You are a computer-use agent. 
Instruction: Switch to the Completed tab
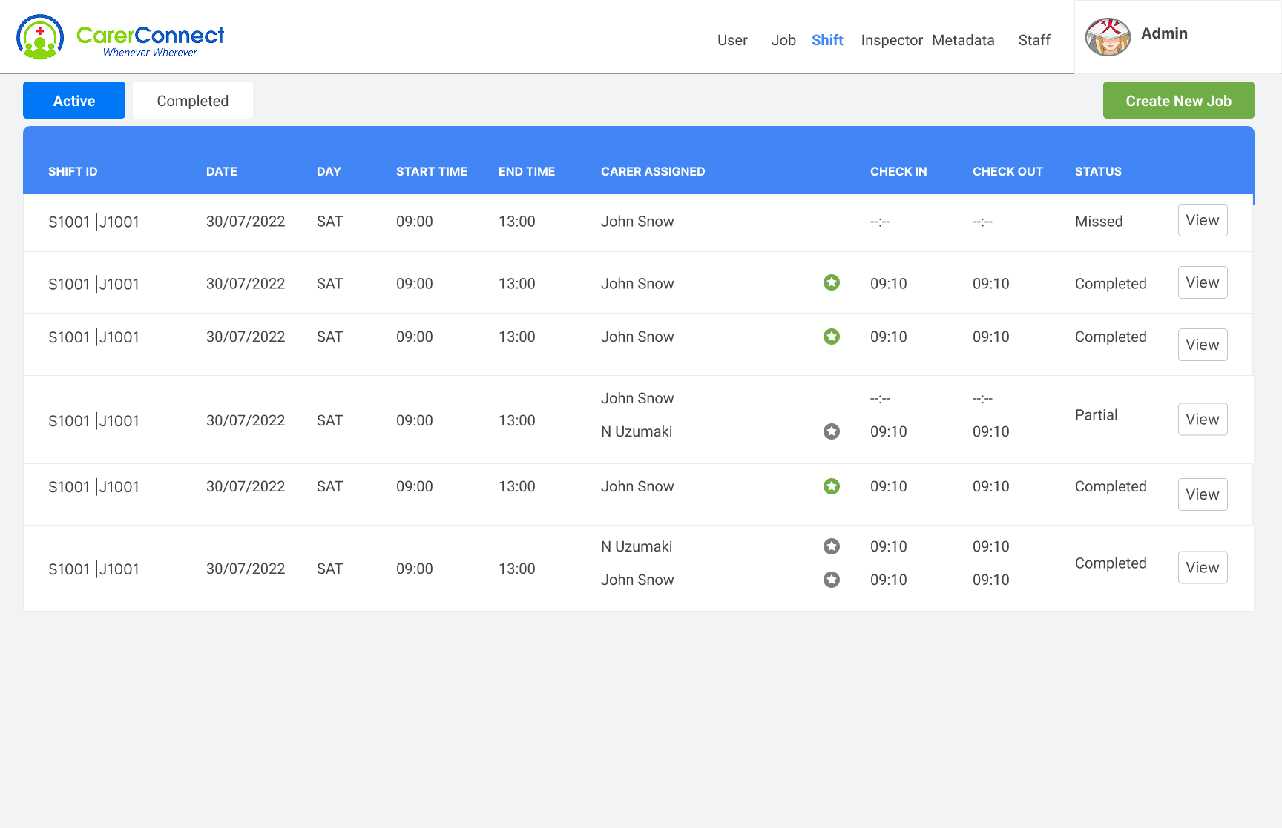click(193, 101)
